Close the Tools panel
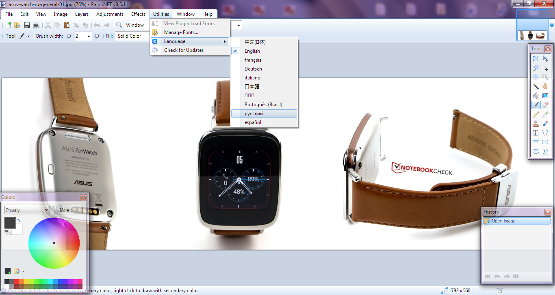The height and width of the screenshot is (295, 555). tap(548, 49)
